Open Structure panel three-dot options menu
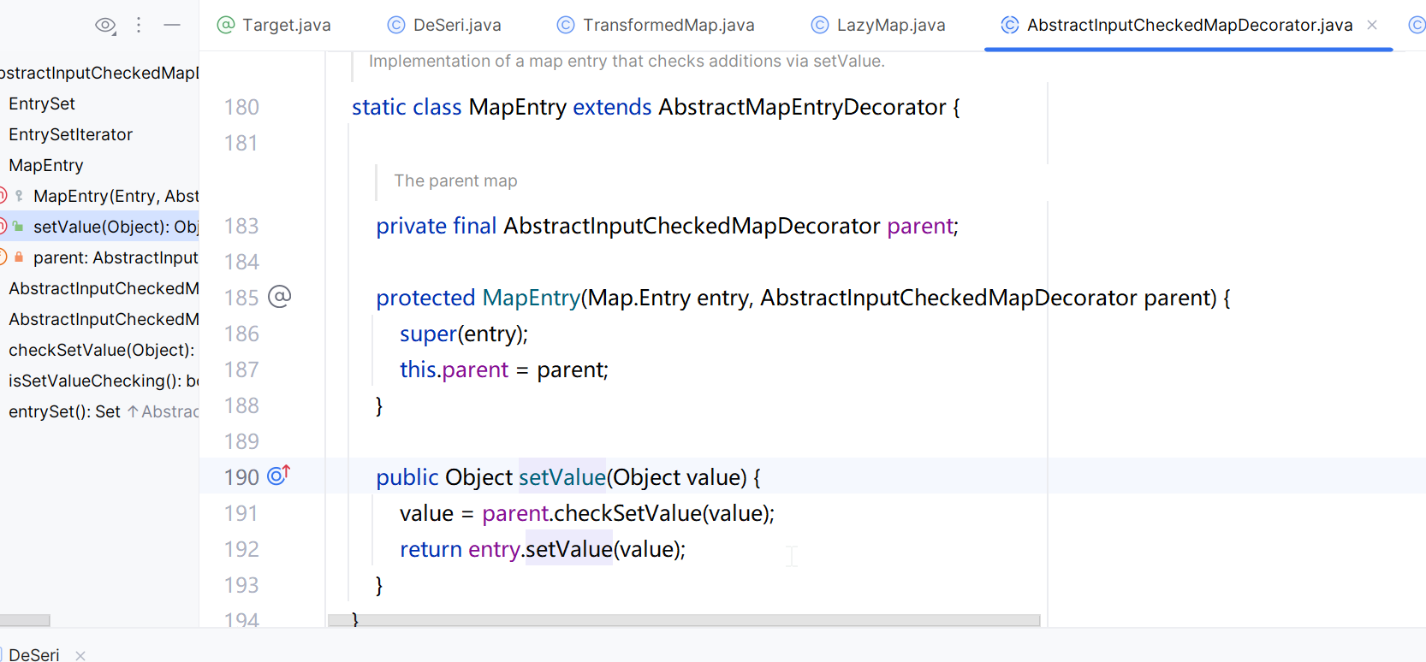The width and height of the screenshot is (1426, 662). click(x=139, y=26)
